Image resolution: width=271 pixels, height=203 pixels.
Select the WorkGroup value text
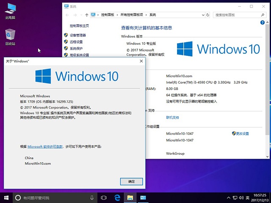click(175, 154)
